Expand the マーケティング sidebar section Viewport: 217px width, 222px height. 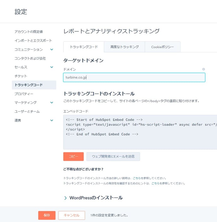(x=52, y=103)
